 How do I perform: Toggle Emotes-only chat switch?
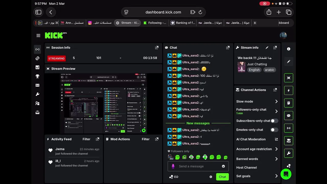click(274, 130)
